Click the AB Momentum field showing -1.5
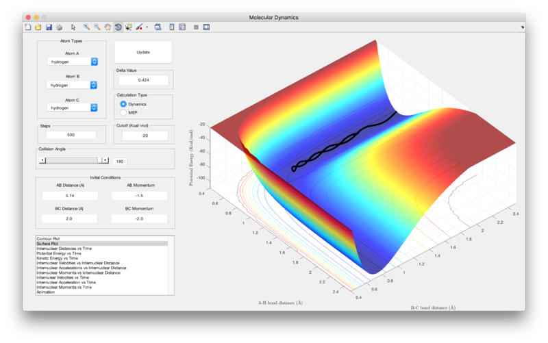This screenshot has height=343, width=548. coord(140,196)
